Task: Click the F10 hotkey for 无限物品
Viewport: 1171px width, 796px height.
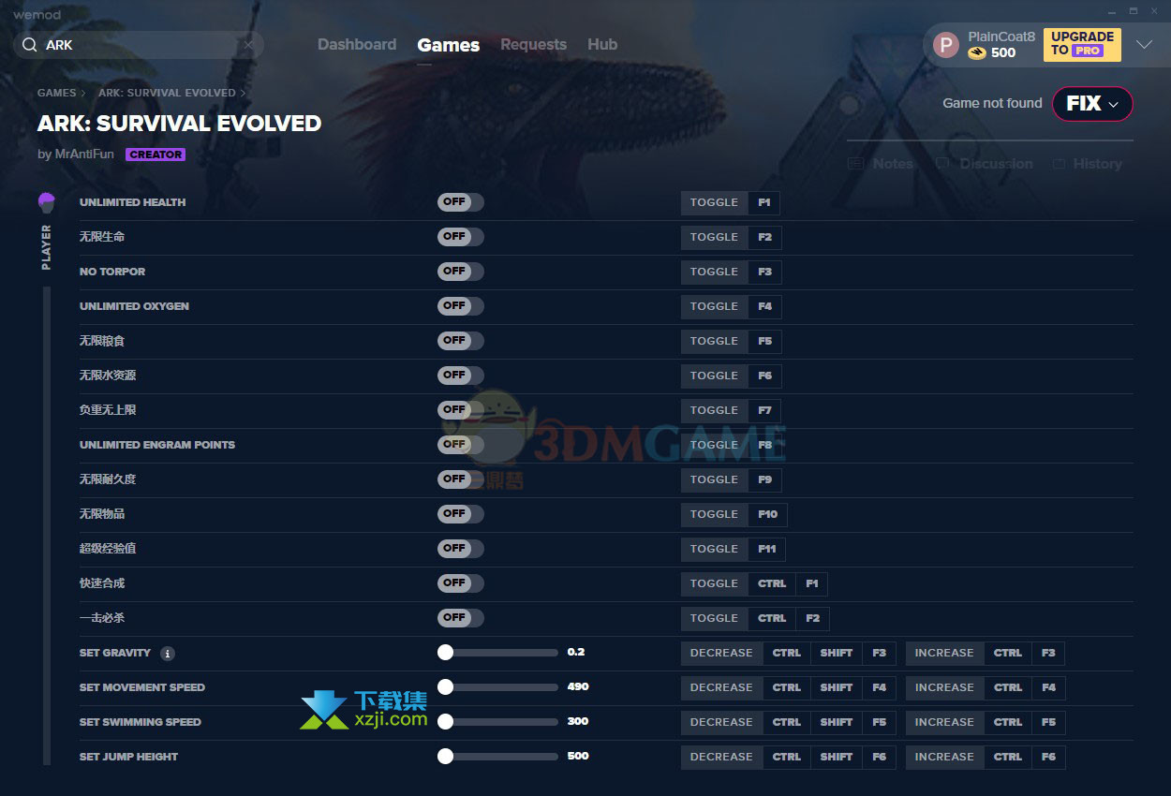Action: 768,514
